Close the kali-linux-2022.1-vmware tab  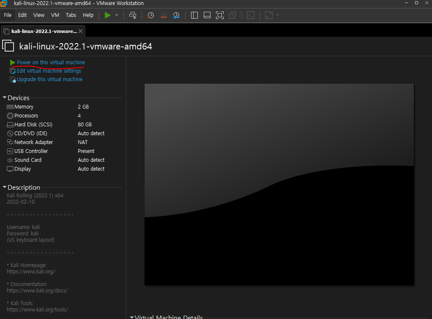[80, 31]
